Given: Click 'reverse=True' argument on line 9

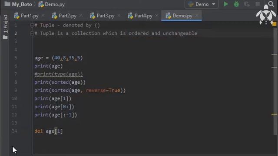Looking at the screenshot, I should 103,91.
